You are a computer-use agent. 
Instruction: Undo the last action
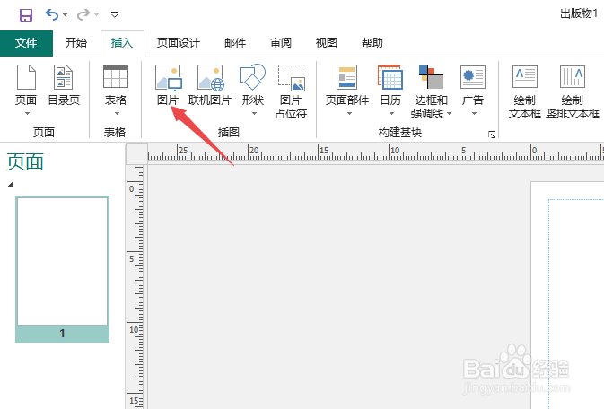pos(52,14)
